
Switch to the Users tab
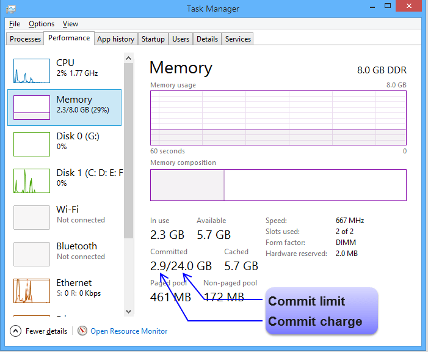(x=181, y=39)
